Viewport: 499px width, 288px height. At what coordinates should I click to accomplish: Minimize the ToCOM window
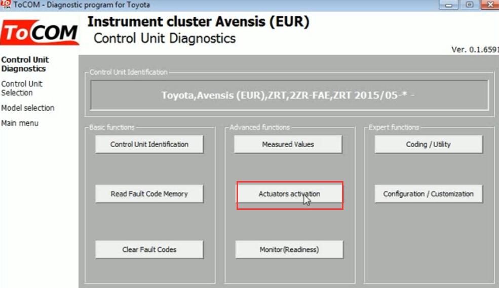coord(448,5)
